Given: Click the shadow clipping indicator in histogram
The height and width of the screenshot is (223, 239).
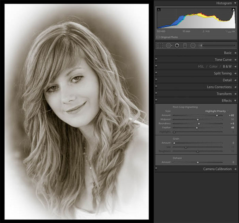Looking at the screenshot, I should tap(159, 10).
